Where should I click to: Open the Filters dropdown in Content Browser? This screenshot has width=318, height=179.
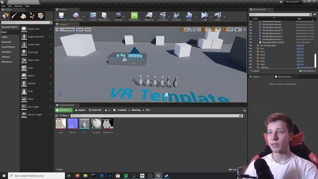pyautogui.click(x=64, y=116)
